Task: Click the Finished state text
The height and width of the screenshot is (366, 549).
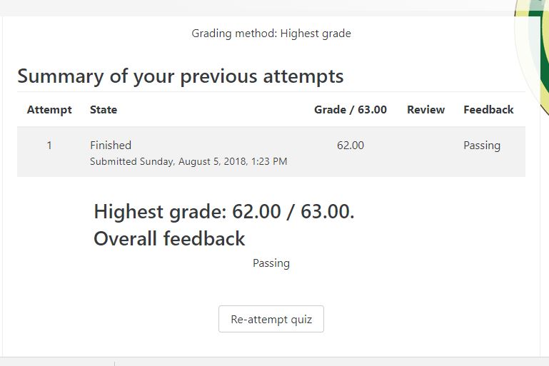Action: click(x=111, y=146)
